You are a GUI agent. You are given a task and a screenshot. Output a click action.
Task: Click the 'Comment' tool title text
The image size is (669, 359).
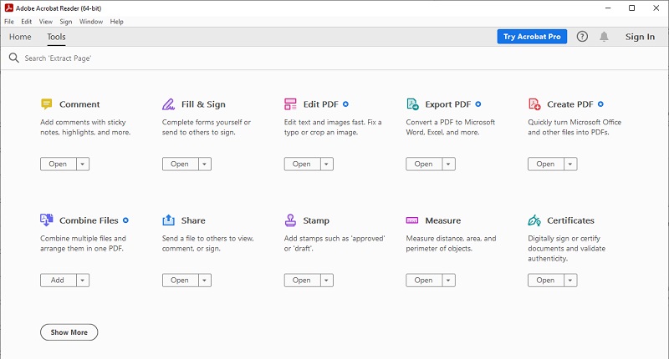coord(79,104)
